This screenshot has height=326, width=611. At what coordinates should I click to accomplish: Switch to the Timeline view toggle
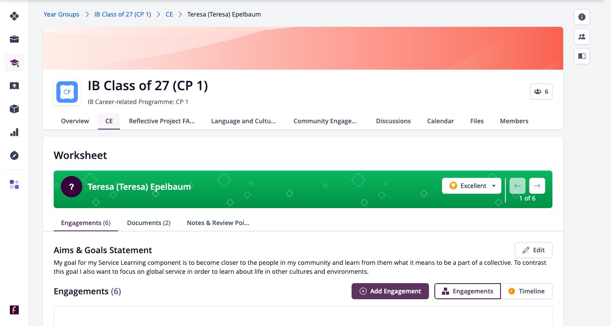pos(526,291)
